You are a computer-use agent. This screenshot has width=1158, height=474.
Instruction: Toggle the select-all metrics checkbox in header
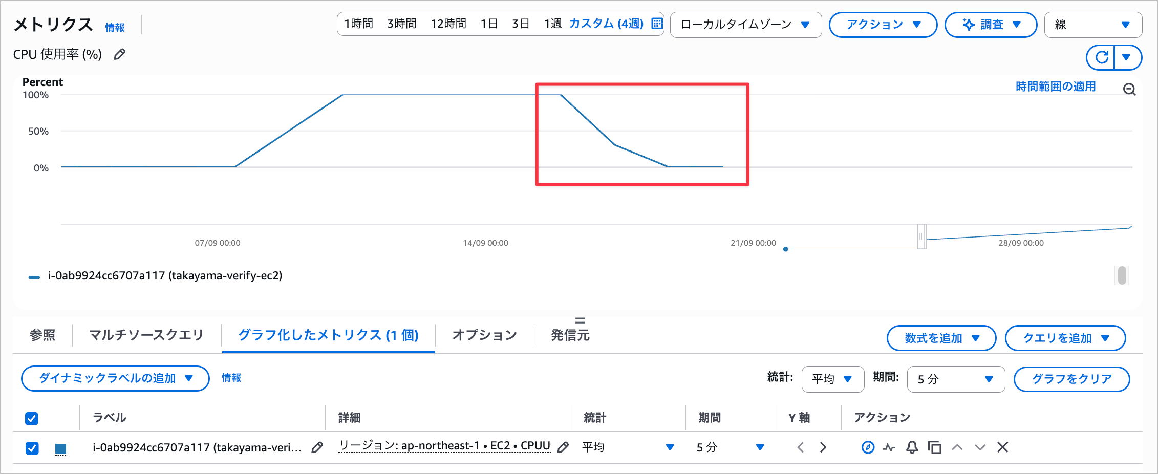click(32, 418)
